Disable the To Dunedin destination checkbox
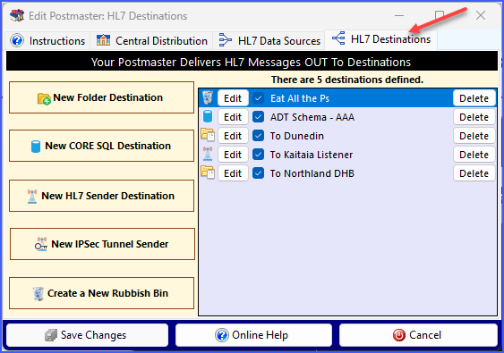 pyautogui.click(x=258, y=136)
